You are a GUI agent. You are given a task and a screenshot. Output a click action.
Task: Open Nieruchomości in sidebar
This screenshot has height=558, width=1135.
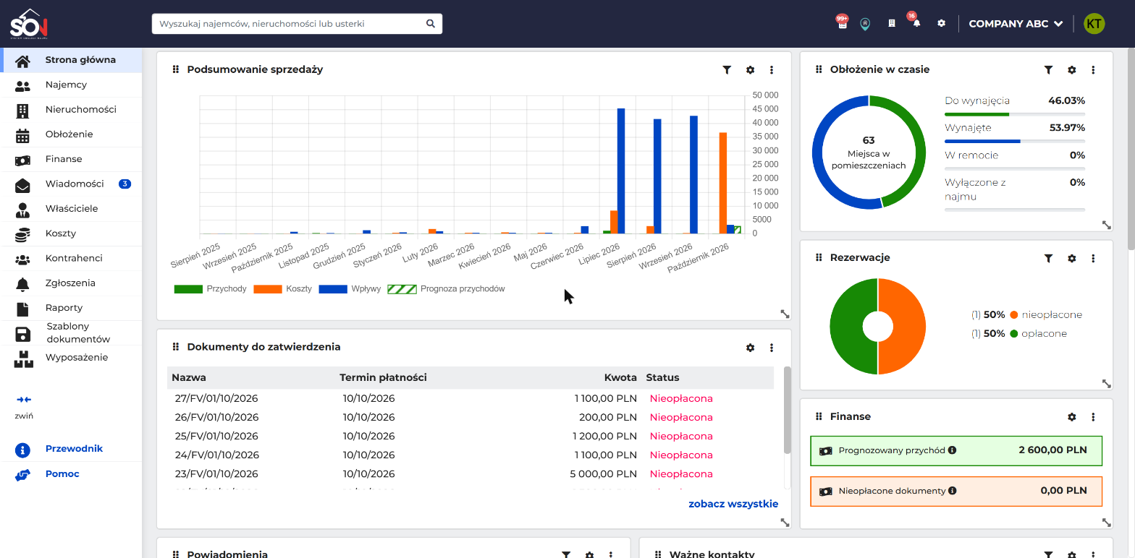coord(71,110)
